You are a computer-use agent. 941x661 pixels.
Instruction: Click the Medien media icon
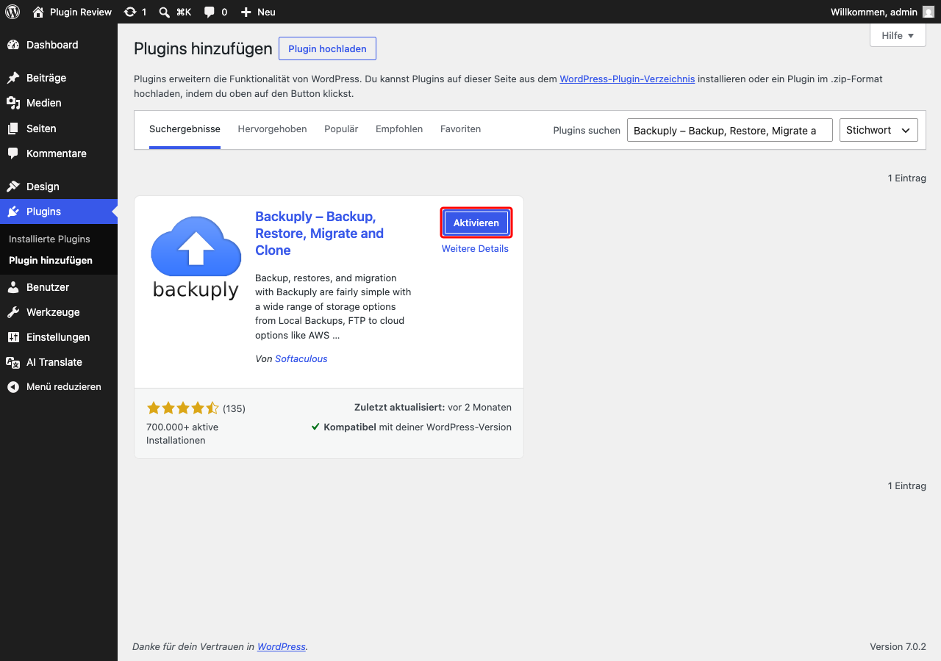tap(13, 103)
